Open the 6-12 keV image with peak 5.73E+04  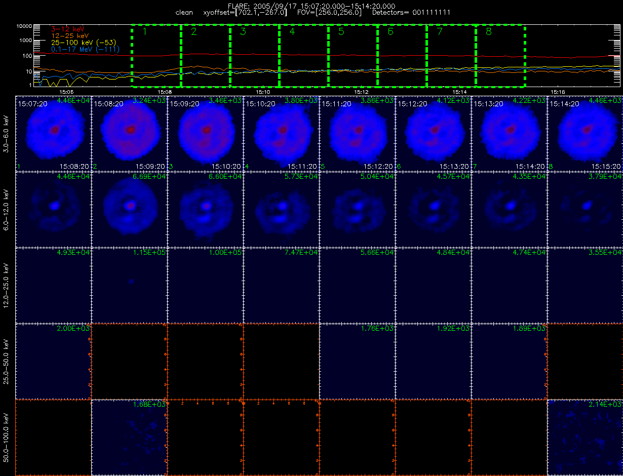tap(282, 209)
